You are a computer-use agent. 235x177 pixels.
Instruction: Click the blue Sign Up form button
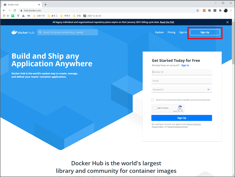182,118
